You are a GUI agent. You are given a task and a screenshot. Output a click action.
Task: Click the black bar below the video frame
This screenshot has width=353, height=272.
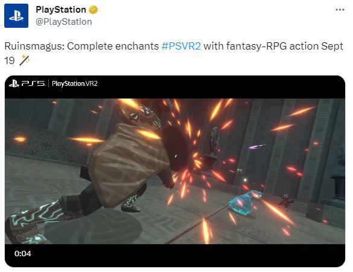[x=175, y=255]
